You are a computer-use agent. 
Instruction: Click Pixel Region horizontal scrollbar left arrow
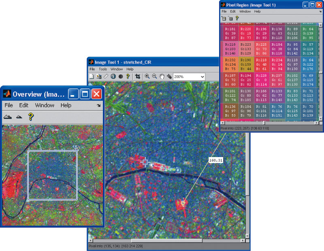(222, 123)
